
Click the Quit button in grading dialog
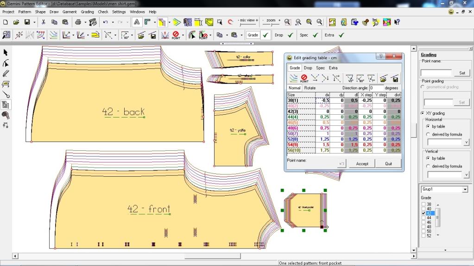(388, 163)
